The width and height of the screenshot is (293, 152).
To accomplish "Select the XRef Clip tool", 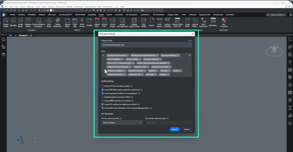I will coord(75,22).
